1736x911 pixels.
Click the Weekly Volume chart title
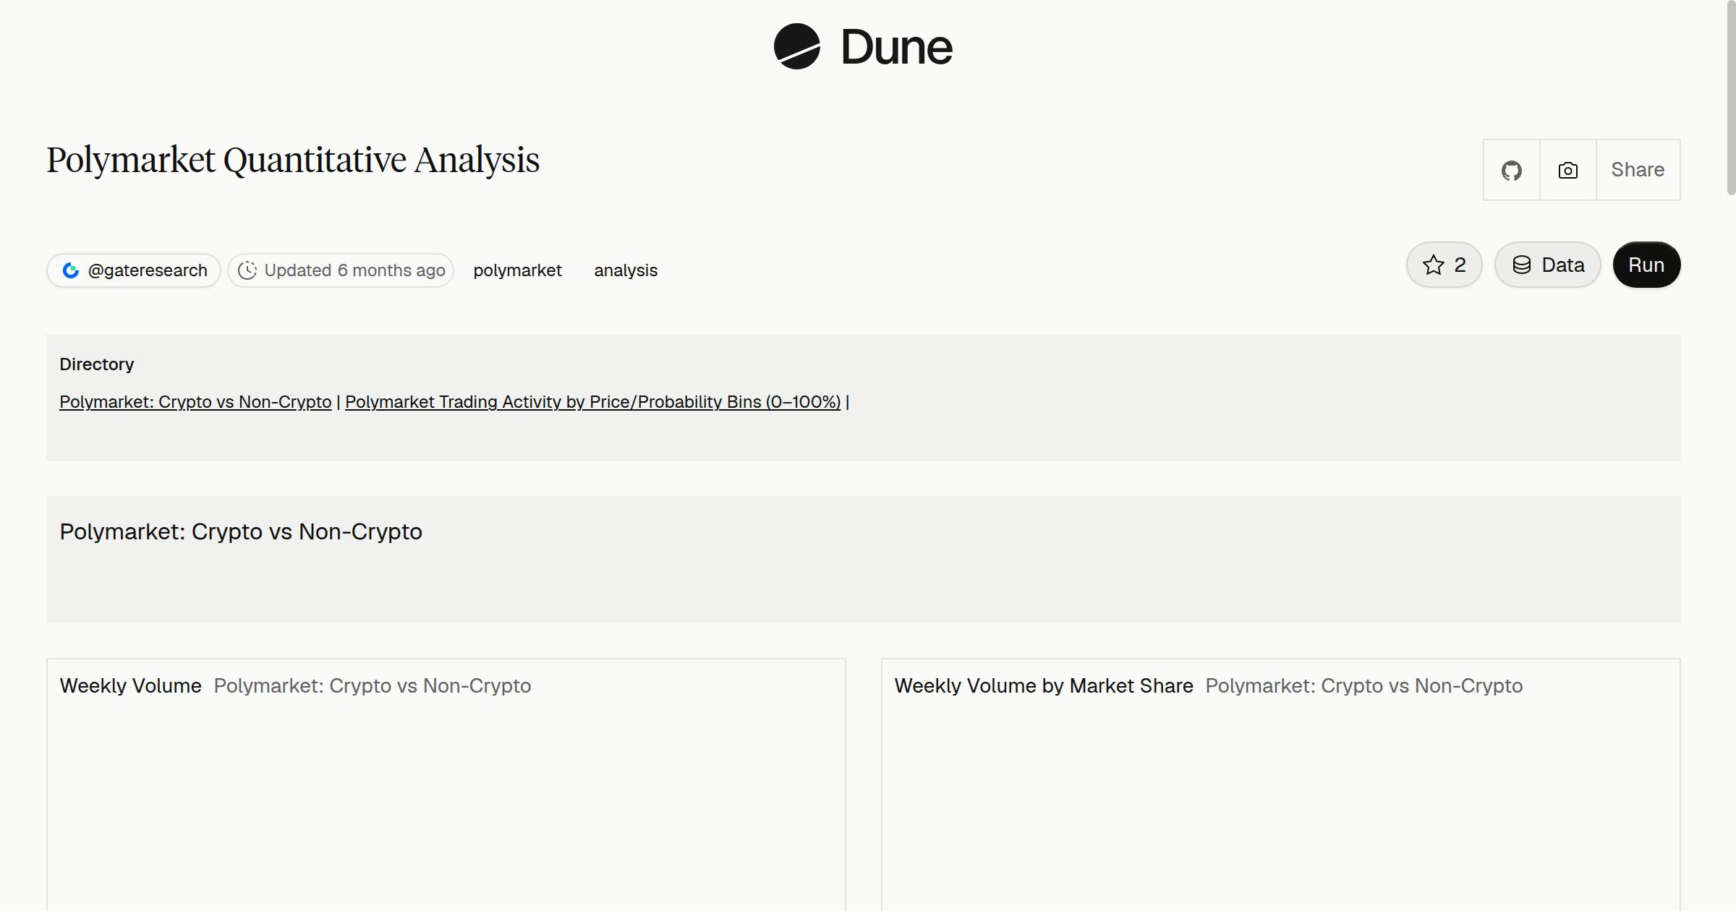pyautogui.click(x=131, y=685)
